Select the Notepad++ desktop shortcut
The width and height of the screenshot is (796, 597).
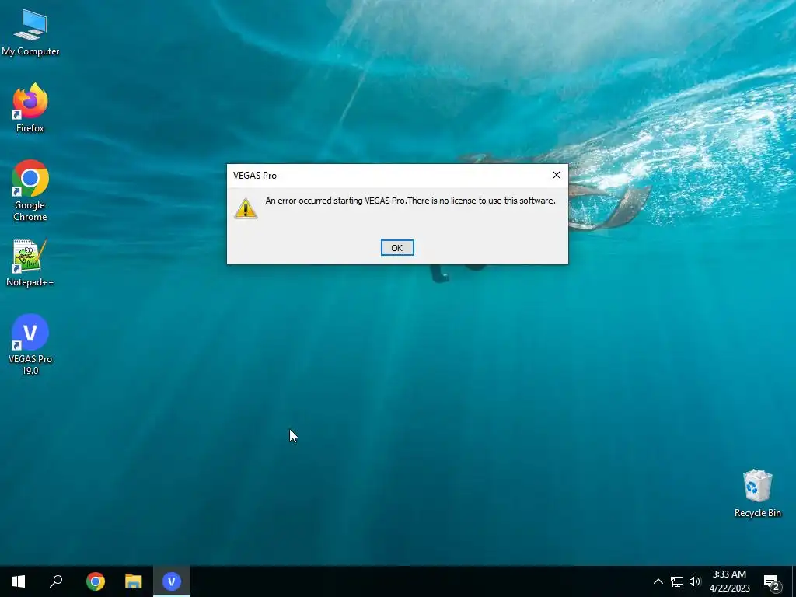click(30, 263)
